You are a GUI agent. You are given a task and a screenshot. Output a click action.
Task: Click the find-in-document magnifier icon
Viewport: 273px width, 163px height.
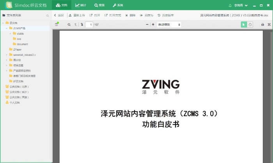69,25
